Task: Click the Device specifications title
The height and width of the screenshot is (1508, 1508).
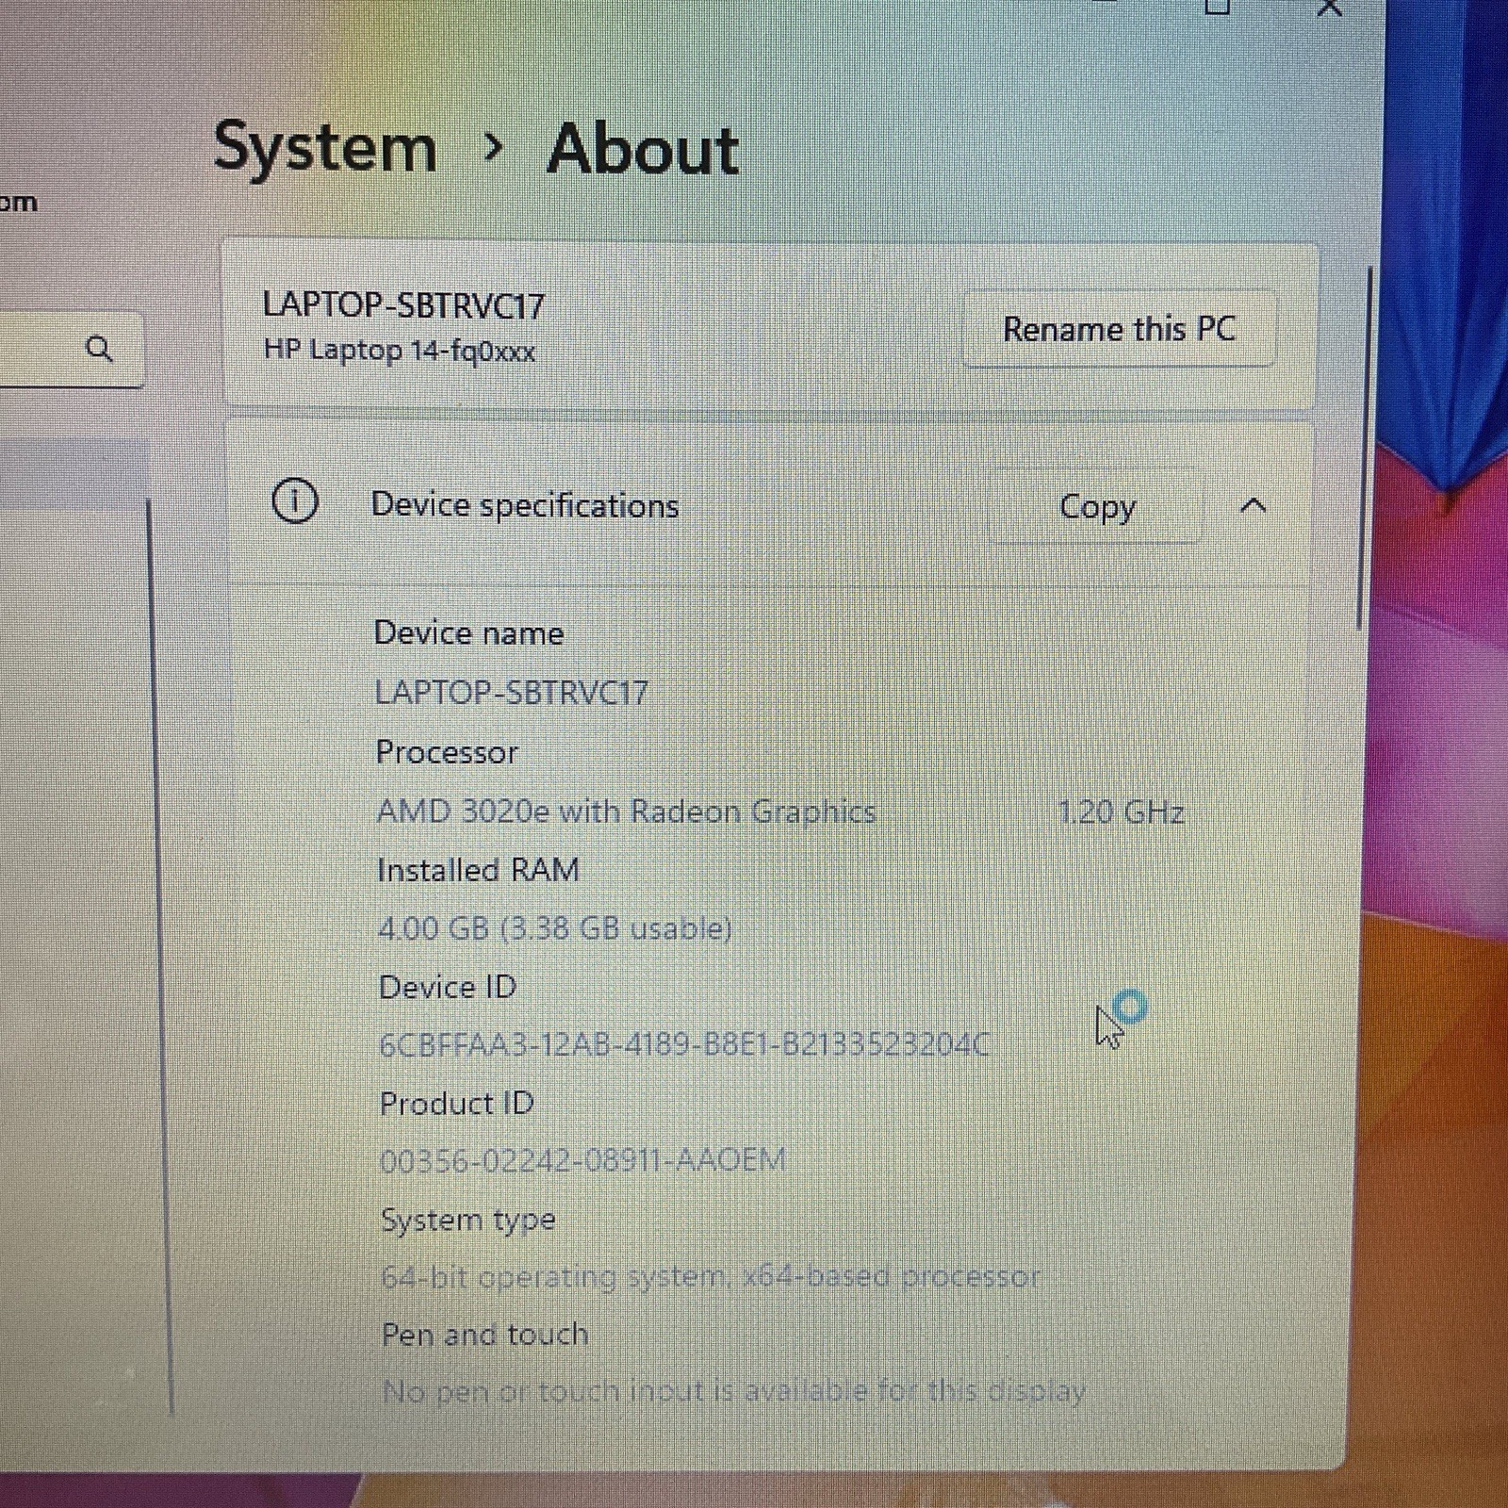Action: [x=525, y=506]
